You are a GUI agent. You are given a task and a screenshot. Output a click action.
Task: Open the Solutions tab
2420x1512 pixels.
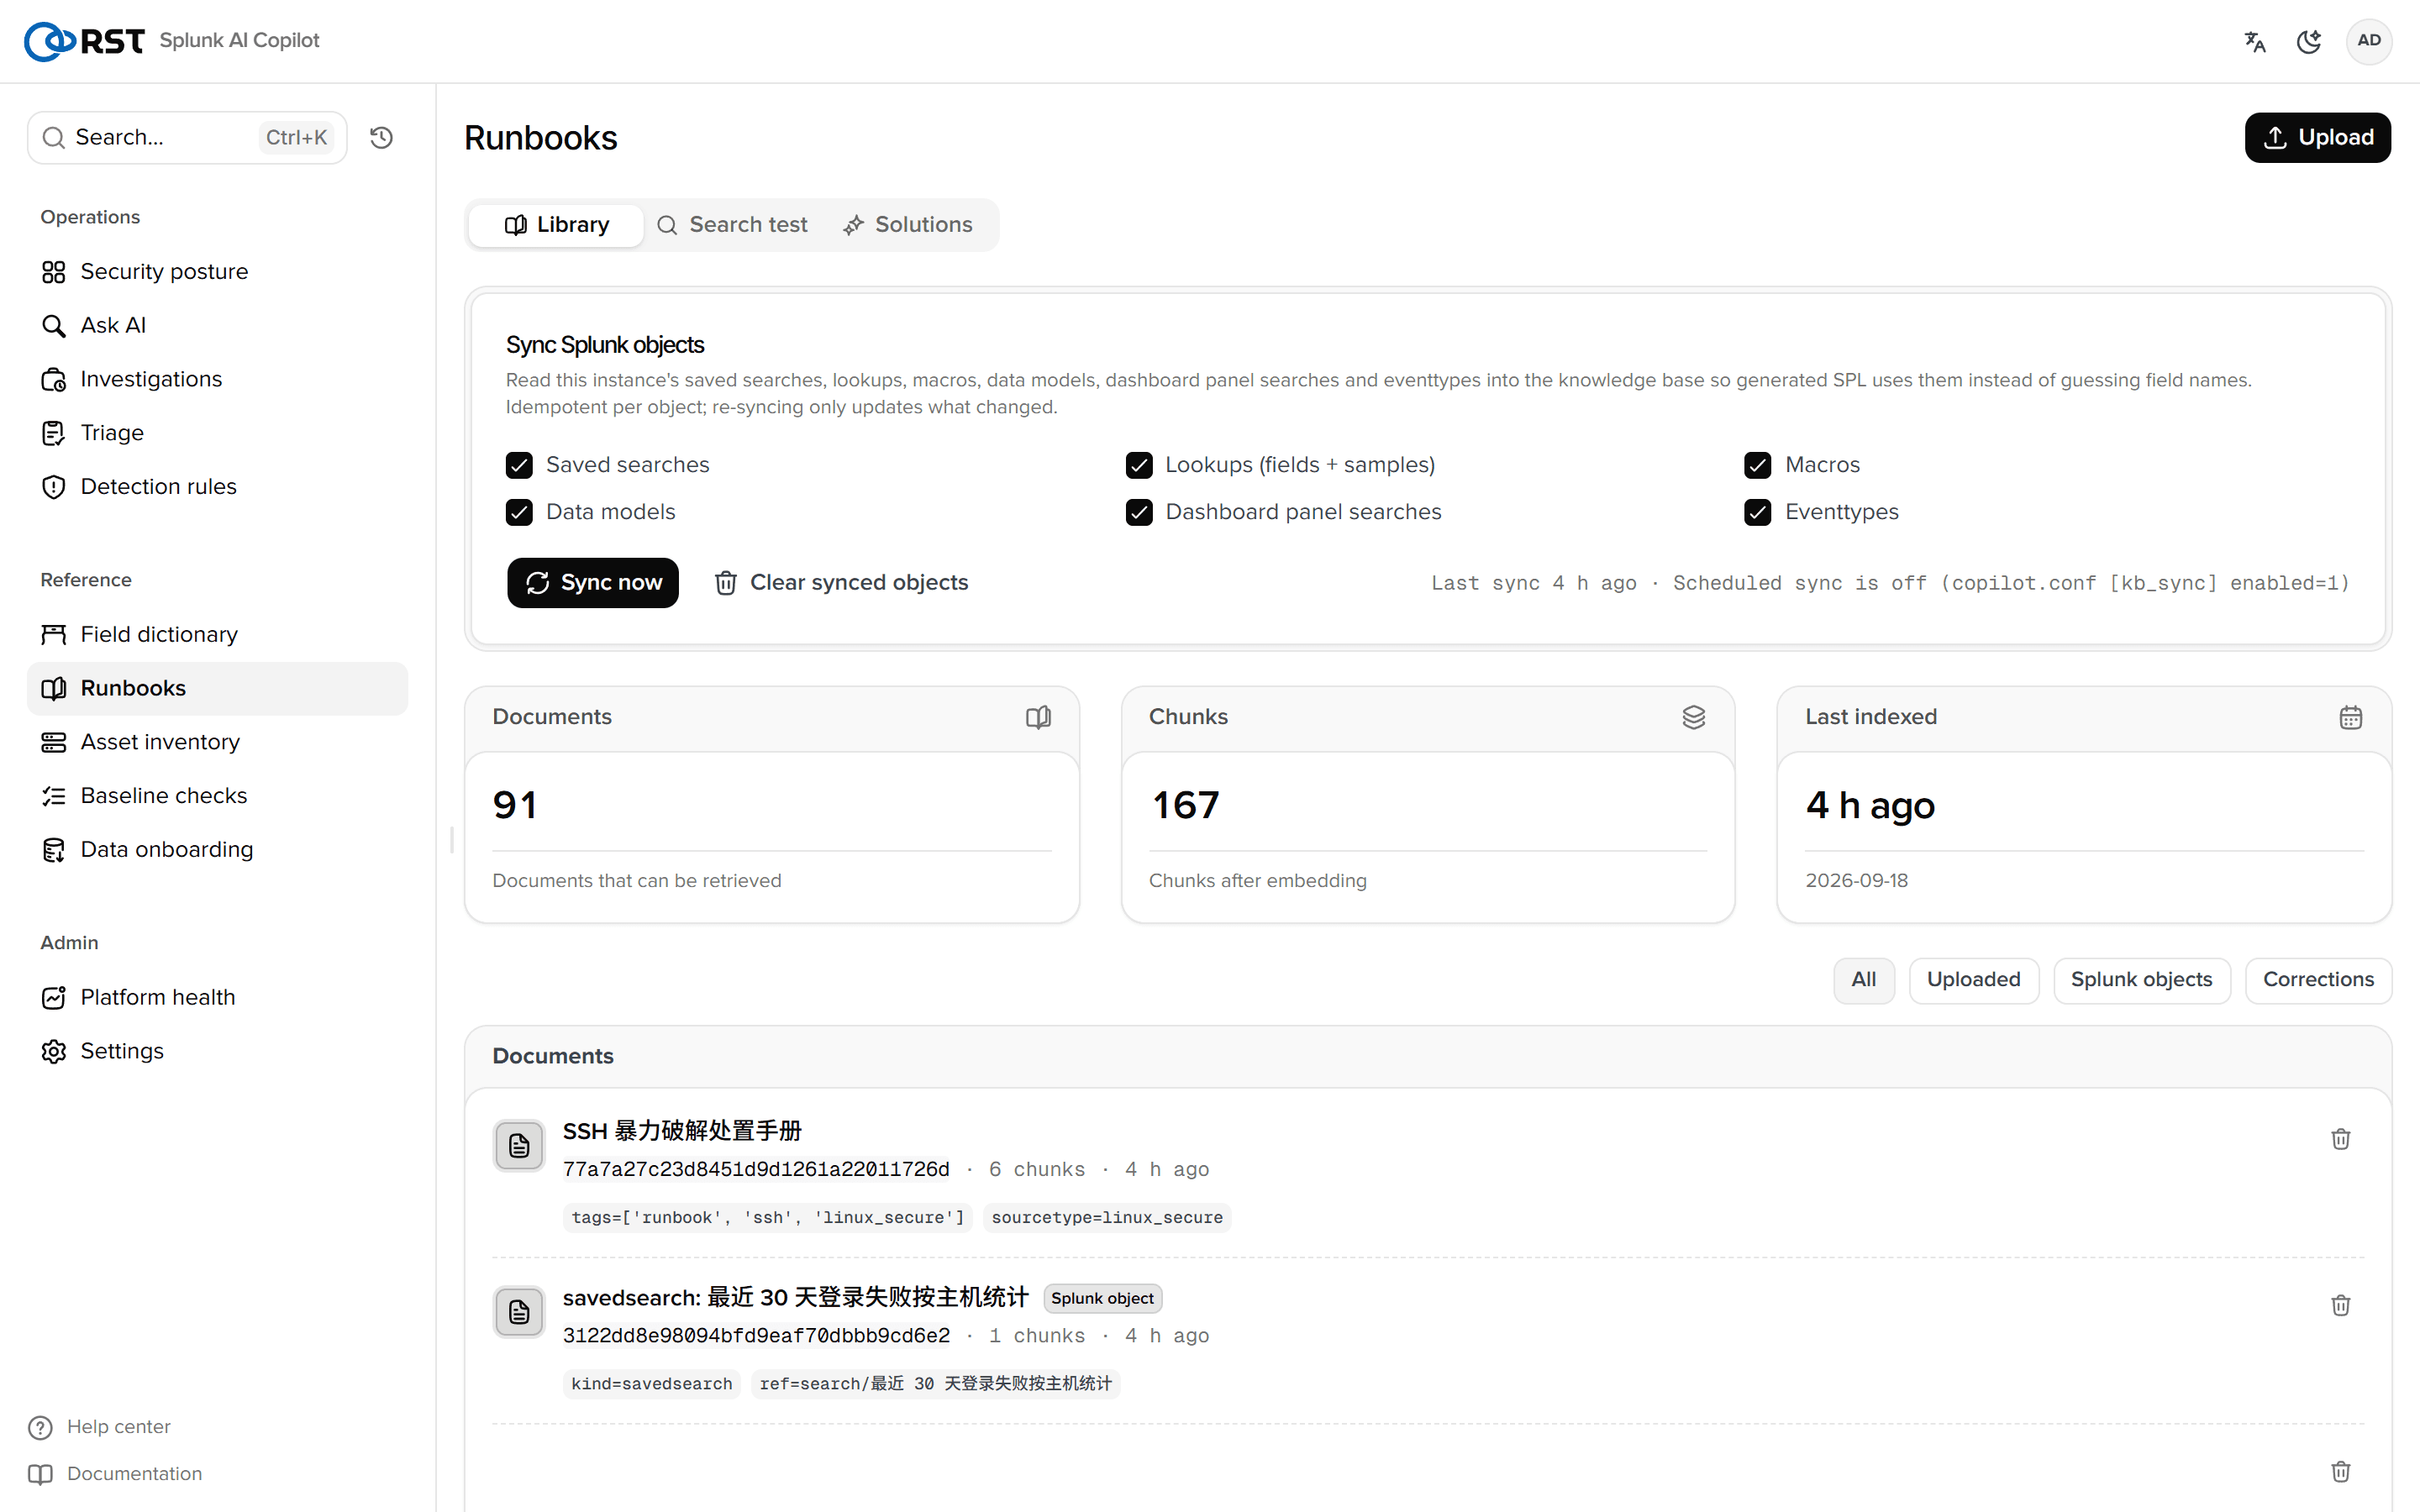click(908, 225)
